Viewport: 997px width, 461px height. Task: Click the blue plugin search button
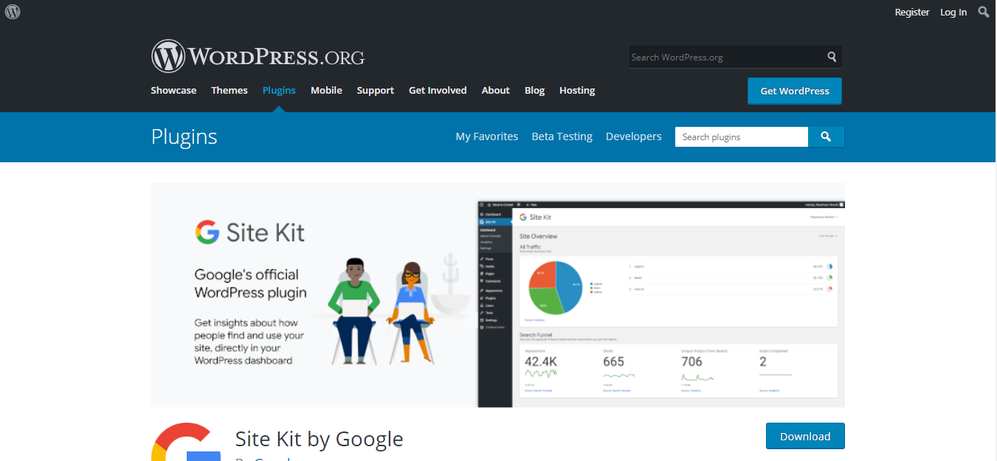tap(827, 136)
